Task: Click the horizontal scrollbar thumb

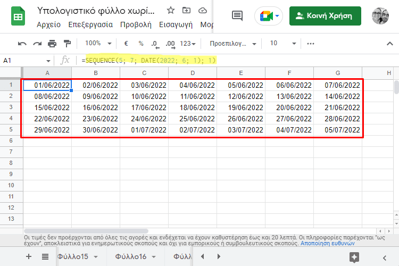Action: (x=86, y=231)
